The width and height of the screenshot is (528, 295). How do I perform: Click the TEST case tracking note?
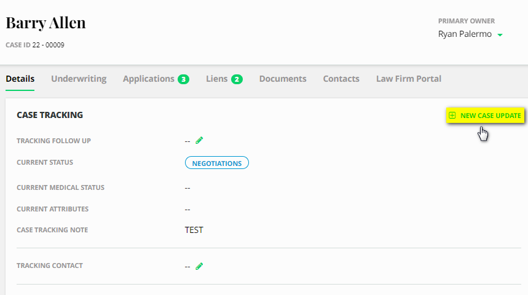194,230
